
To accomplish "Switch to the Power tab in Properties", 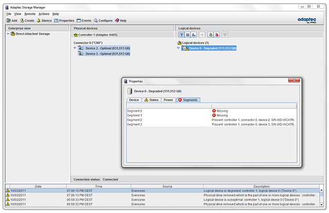I will point(168,100).
